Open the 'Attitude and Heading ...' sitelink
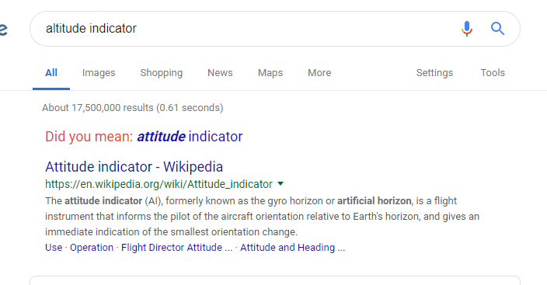Viewport: 547px width, 285px height. 292,247
